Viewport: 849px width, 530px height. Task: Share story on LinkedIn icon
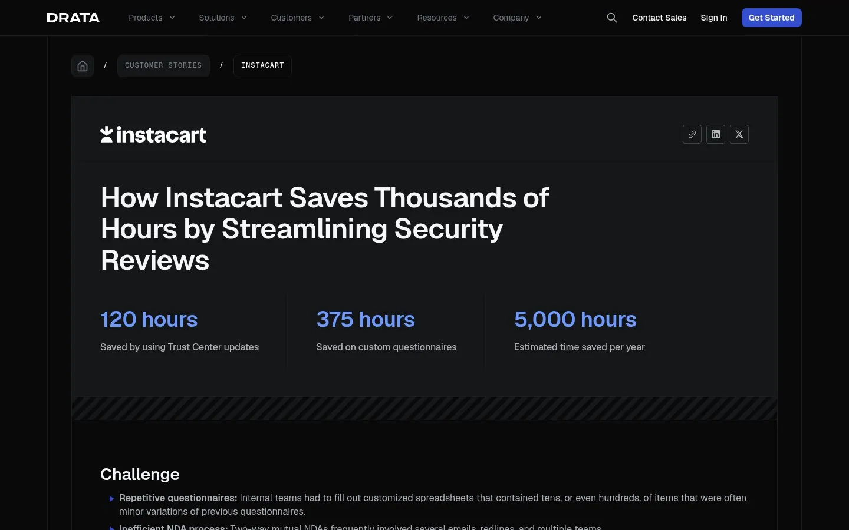pyautogui.click(x=716, y=134)
